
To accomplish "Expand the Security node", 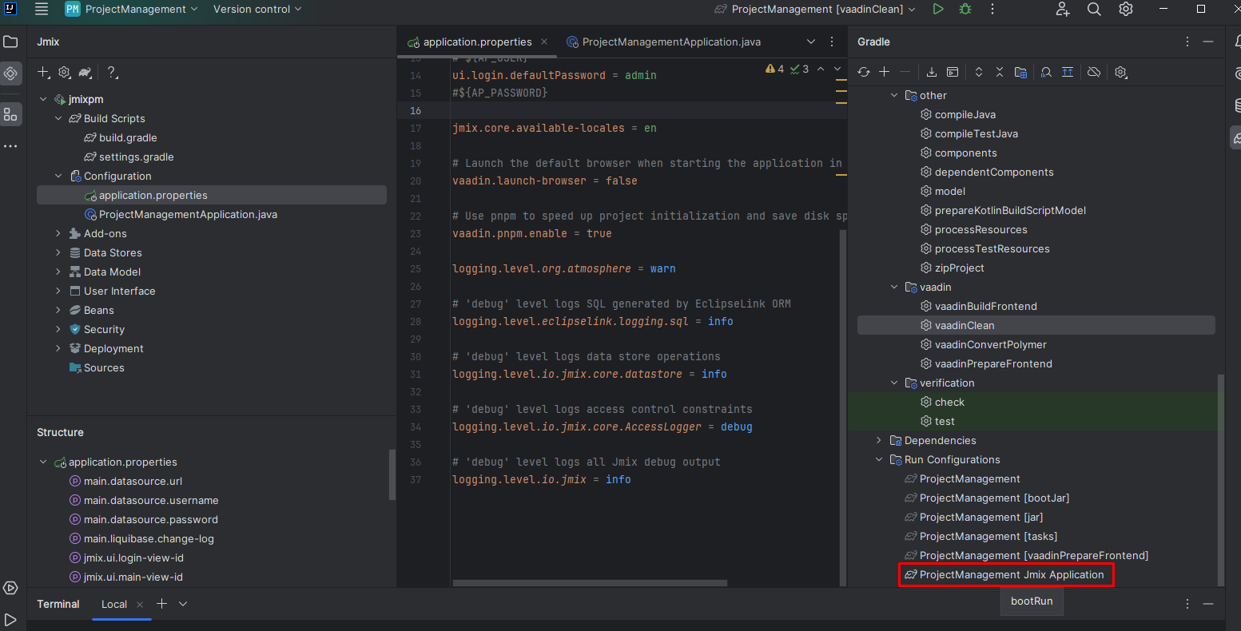I will (58, 329).
